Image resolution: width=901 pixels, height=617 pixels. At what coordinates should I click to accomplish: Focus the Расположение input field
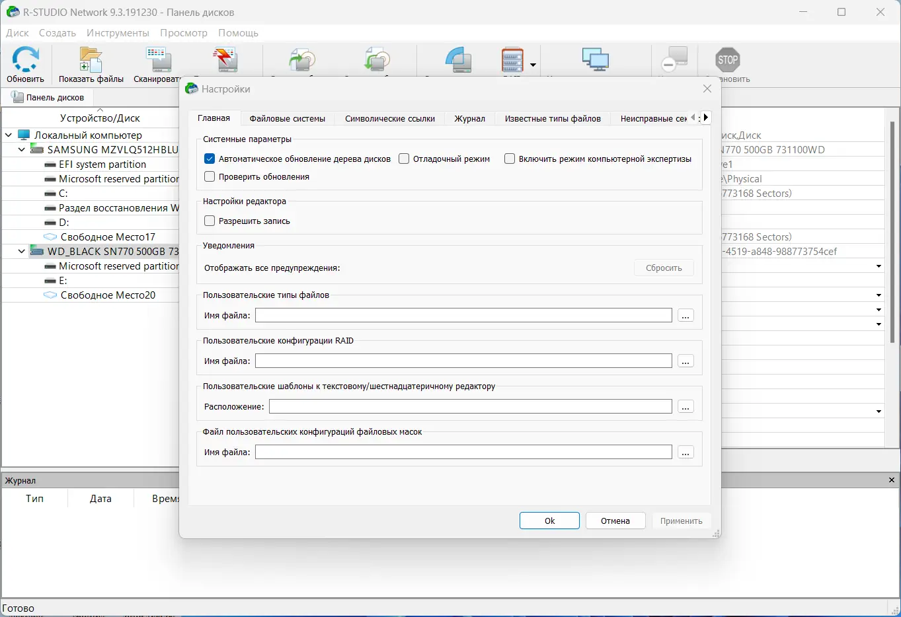point(470,406)
